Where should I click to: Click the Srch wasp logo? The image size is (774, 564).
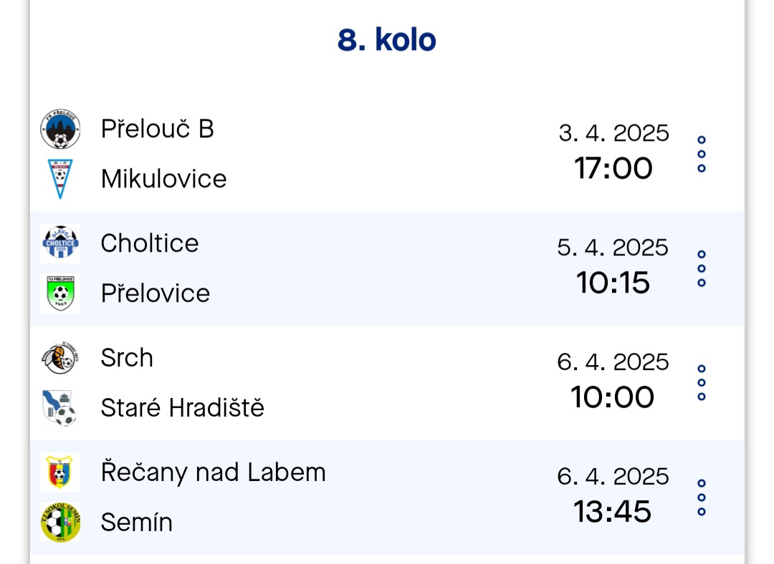(60, 357)
